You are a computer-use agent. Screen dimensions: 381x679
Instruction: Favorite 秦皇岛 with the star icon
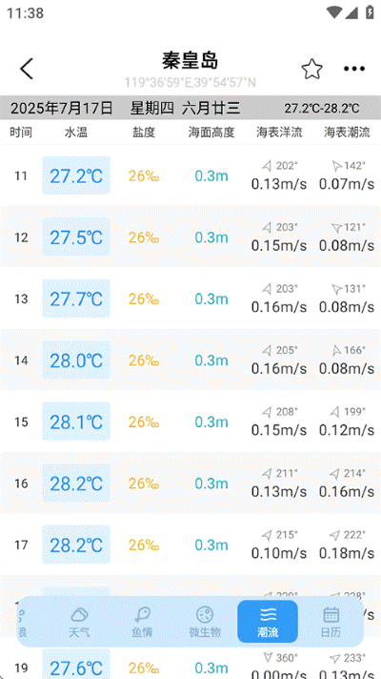coord(311,70)
